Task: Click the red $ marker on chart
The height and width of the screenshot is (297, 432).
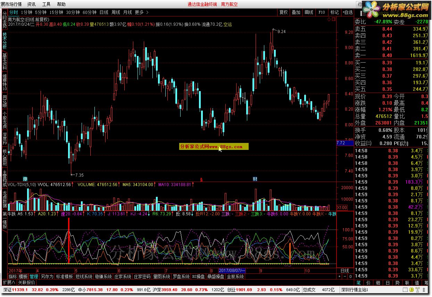Action: click(201, 179)
